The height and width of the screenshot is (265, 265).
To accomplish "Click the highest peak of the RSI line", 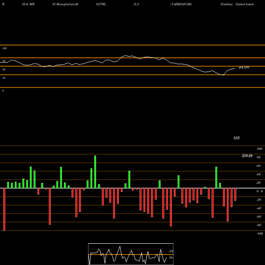I will (125, 56).
